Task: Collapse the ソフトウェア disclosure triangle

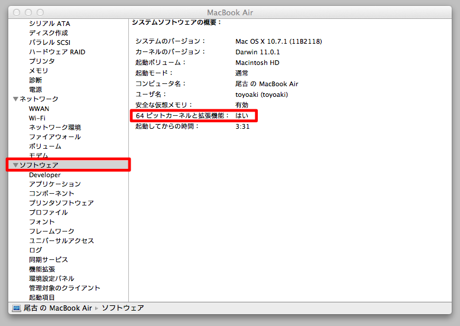Action: 16,165
